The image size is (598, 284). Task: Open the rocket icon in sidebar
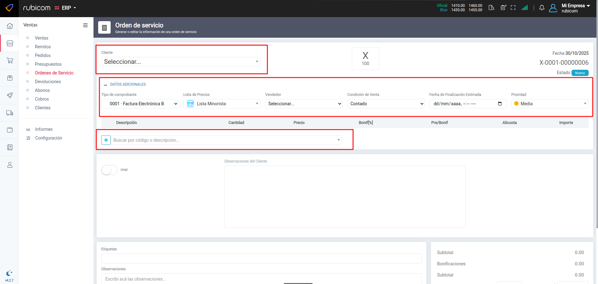click(x=10, y=95)
